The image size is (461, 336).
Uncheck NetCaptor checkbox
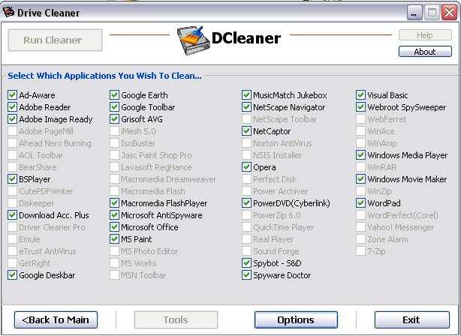coord(246,131)
